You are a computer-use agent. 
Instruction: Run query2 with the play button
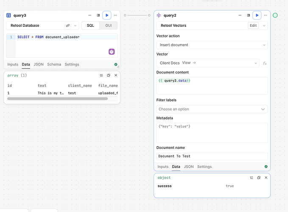pyautogui.click(x=257, y=15)
